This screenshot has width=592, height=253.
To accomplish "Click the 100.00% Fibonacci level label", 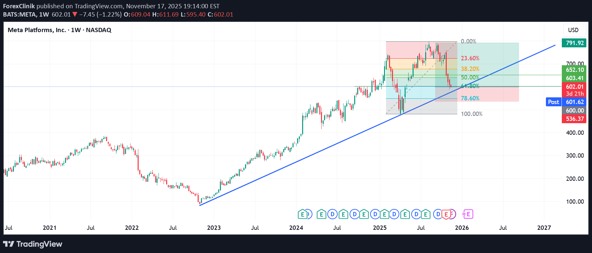I will tap(472, 114).
